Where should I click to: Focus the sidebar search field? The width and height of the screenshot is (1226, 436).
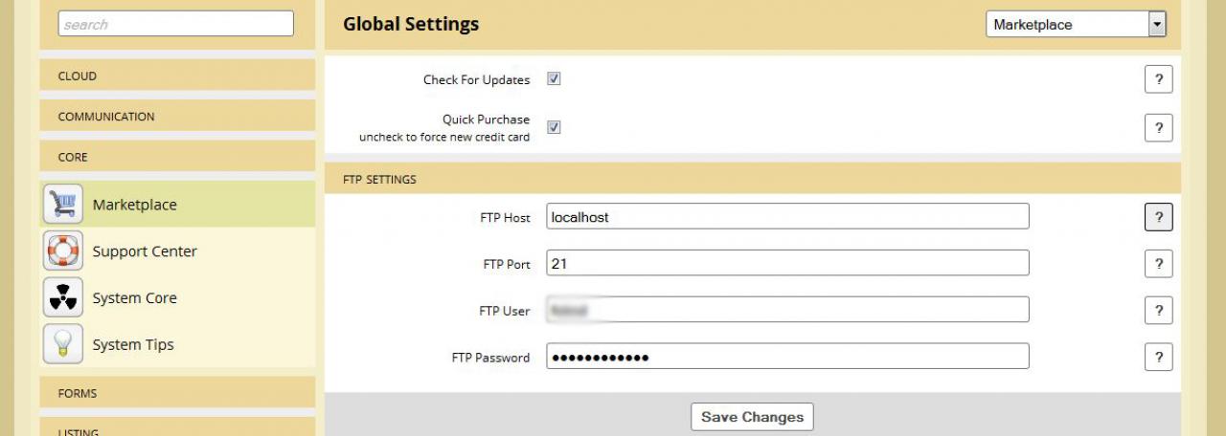(x=176, y=24)
